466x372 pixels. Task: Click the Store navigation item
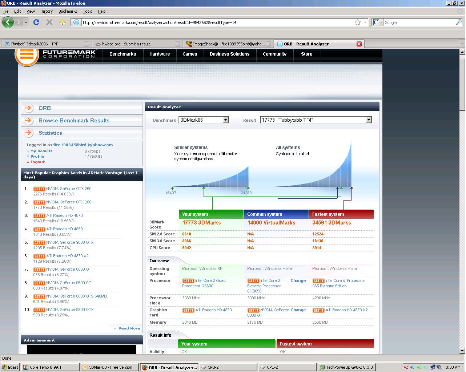(307, 54)
